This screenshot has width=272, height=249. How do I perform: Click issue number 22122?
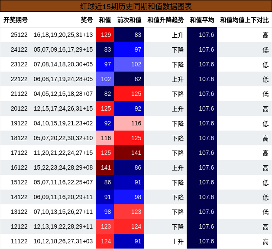[x=19, y=79]
